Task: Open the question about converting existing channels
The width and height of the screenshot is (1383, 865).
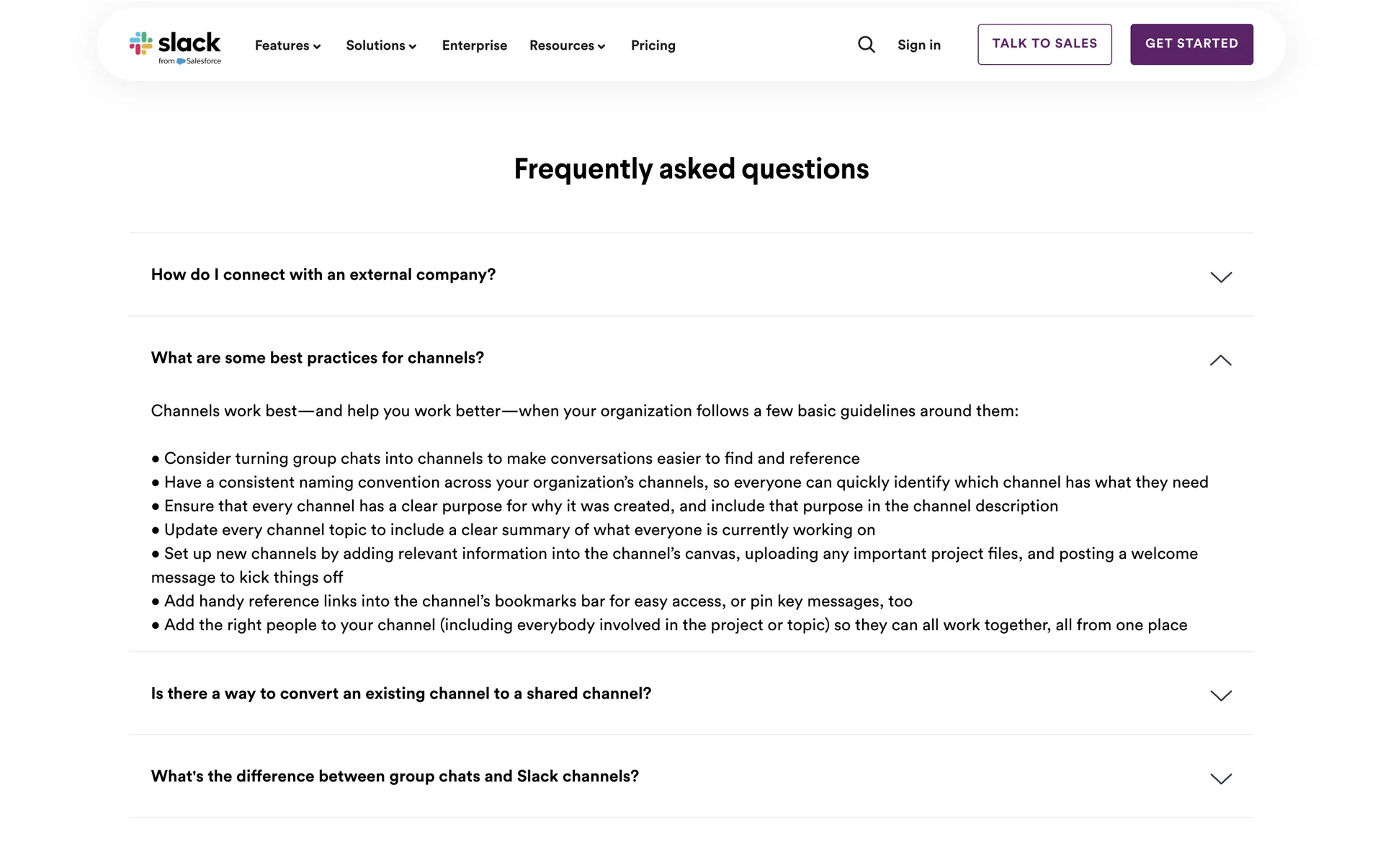Action: (401, 694)
